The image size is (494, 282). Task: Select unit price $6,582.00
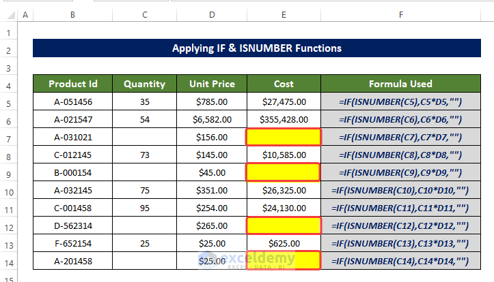[x=212, y=119]
